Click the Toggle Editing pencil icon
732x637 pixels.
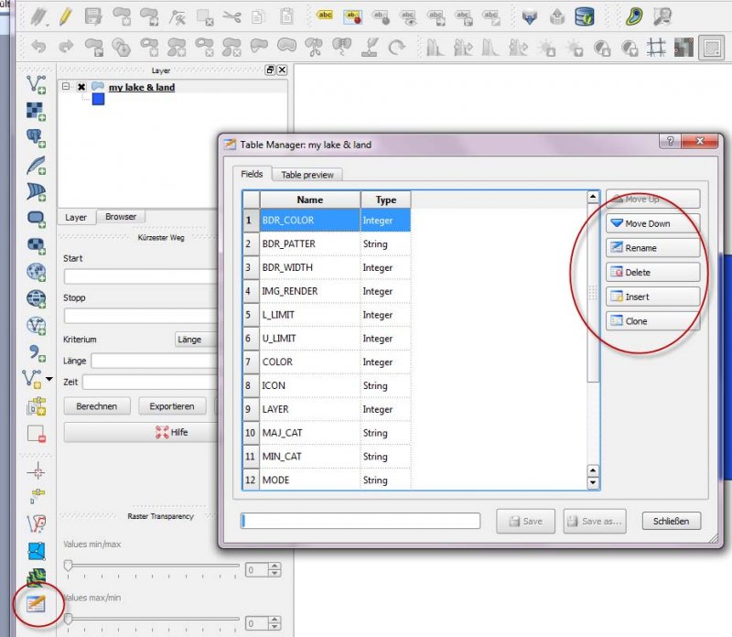(65, 16)
